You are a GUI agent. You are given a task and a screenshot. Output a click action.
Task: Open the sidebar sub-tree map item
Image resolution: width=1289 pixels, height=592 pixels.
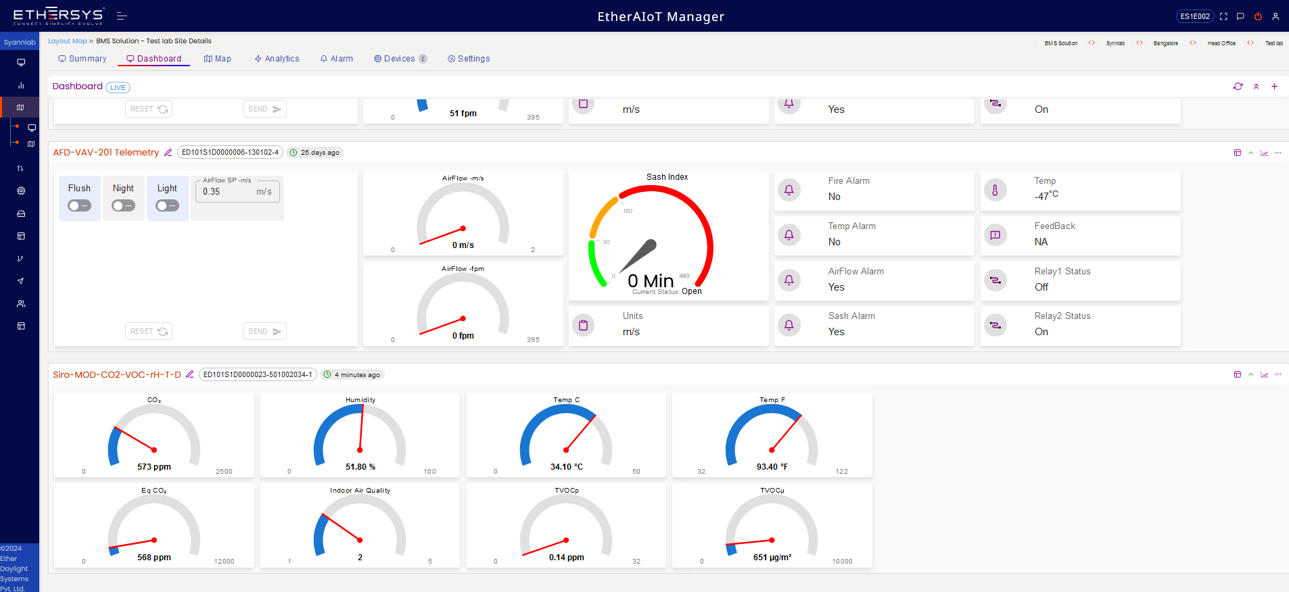pos(31,144)
